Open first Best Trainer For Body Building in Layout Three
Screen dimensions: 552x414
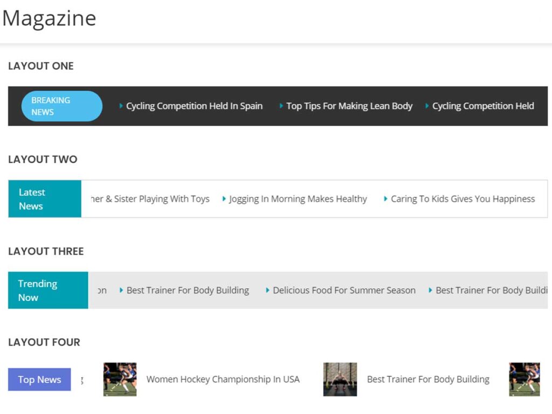tap(188, 290)
